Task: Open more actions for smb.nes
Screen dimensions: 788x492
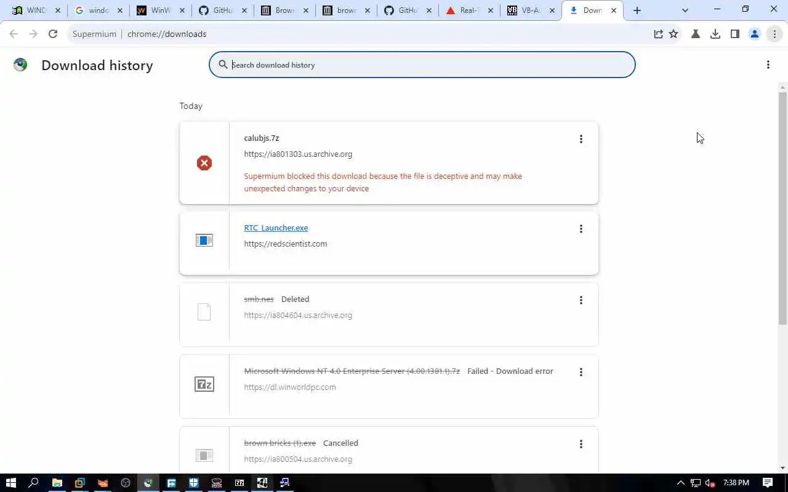Action: click(581, 300)
